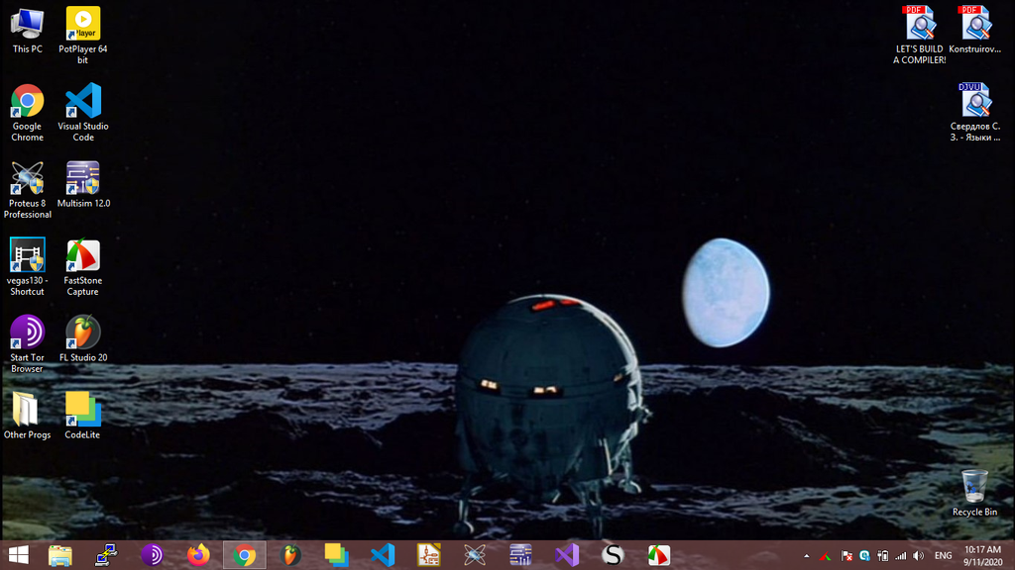Select the Google Chrome desktop shortcut
The width and height of the screenshot is (1015, 570).
point(27,113)
